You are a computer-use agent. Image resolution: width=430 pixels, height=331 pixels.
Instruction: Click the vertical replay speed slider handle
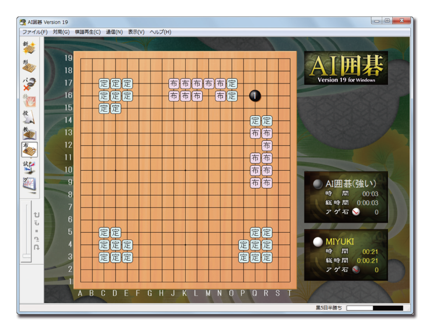coord(26,256)
